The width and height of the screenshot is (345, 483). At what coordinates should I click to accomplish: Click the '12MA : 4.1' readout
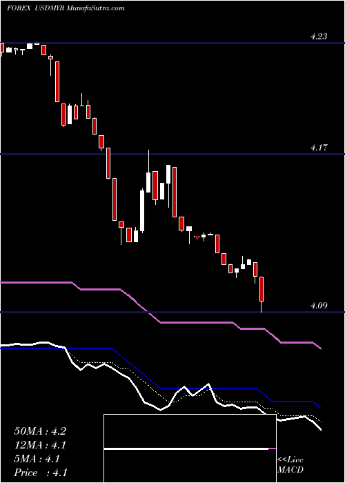(x=40, y=445)
